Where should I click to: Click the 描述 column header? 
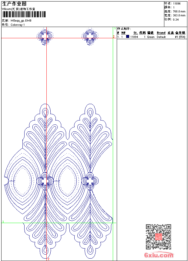150,33
